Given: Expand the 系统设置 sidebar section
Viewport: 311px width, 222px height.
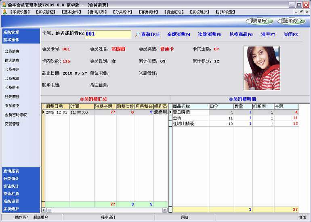Looking at the screenshot, I should (11, 201).
